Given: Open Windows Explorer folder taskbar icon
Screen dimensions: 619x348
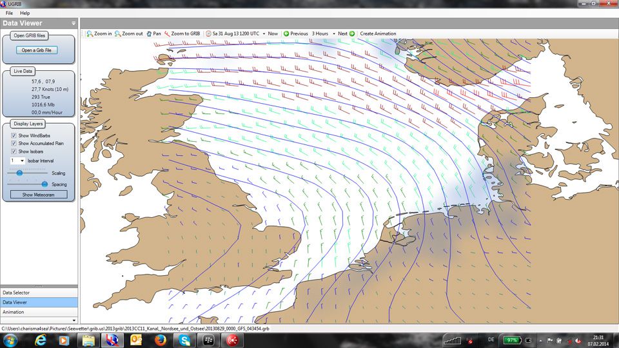Looking at the screenshot, I should (88, 340).
